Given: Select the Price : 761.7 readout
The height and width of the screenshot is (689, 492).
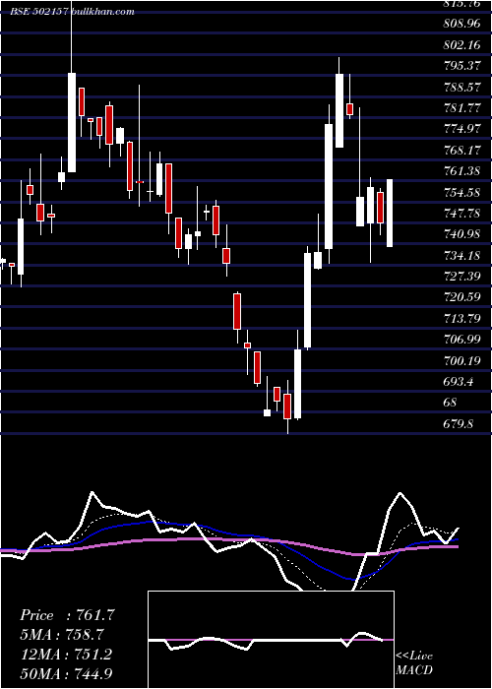Looking at the screenshot, I should point(67,615).
